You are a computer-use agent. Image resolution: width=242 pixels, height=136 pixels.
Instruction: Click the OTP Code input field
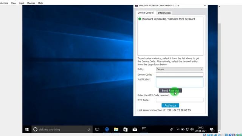179,100
